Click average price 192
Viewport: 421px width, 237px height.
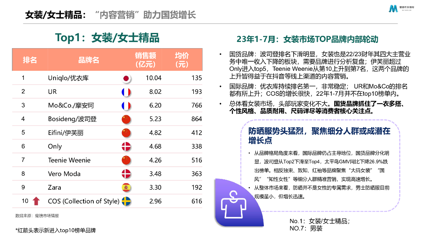click(197, 188)
